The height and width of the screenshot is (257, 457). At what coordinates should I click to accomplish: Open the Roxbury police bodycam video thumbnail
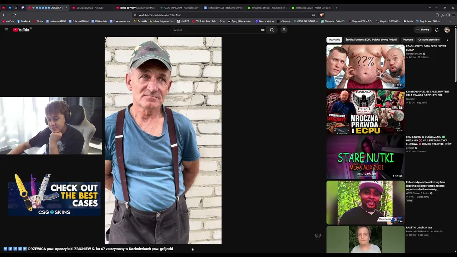click(365, 202)
